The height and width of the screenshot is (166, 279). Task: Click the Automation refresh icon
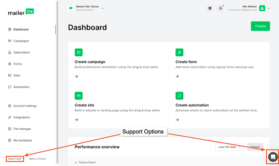pos(9,87)
